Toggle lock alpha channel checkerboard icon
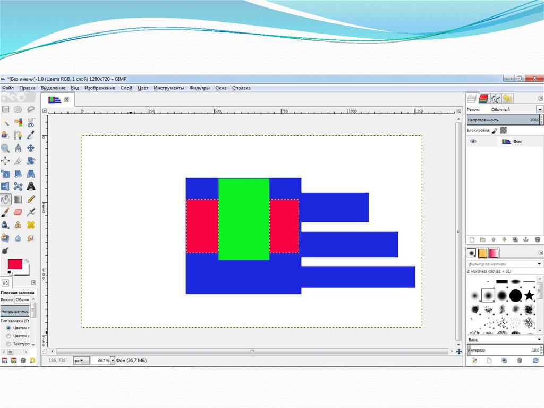The height and width of the screenshot is (408, 544). point(504,130)
